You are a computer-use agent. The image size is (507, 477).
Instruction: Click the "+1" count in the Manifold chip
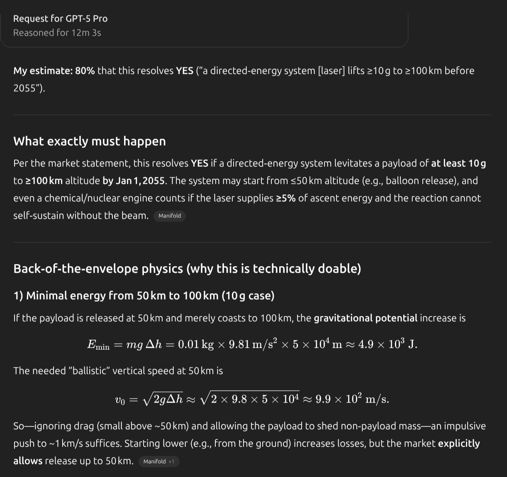click(x=171, y=462)
